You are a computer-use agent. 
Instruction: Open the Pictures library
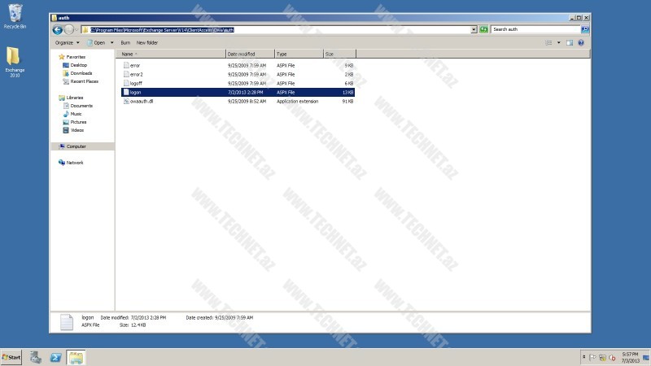[78, 122]
